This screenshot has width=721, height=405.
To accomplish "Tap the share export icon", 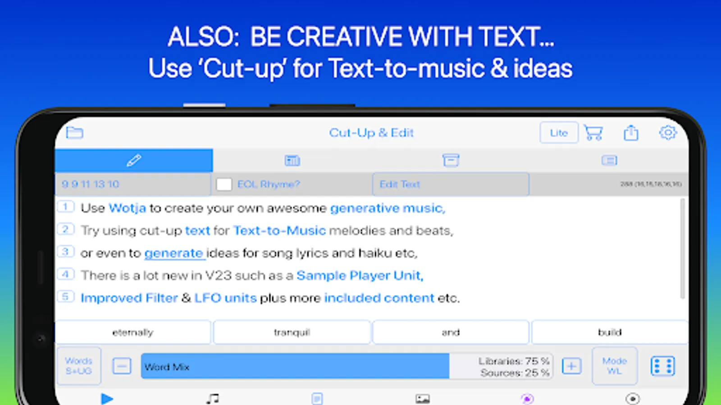I will (x=631, y=133).
